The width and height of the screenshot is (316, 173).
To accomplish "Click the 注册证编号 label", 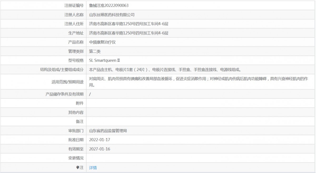I will pyautogui.click(x=74, y=5).
